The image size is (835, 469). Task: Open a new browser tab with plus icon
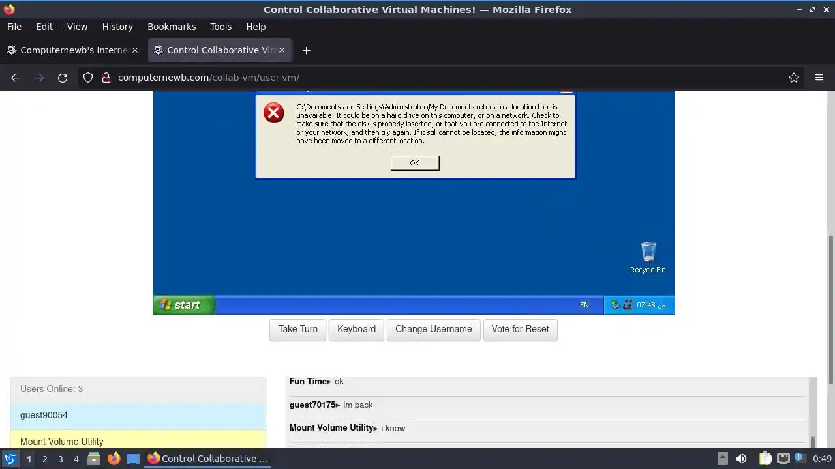click(306, 50)
